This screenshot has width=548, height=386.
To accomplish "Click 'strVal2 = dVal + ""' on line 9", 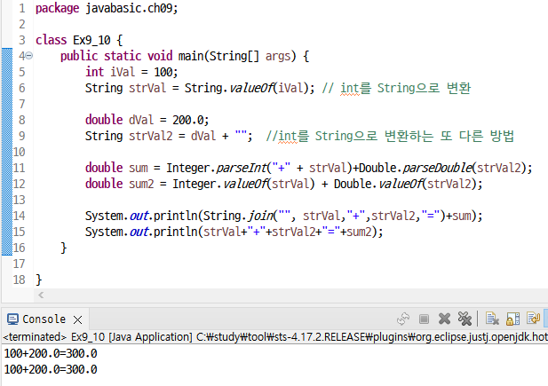I will (x=187, y=136).
